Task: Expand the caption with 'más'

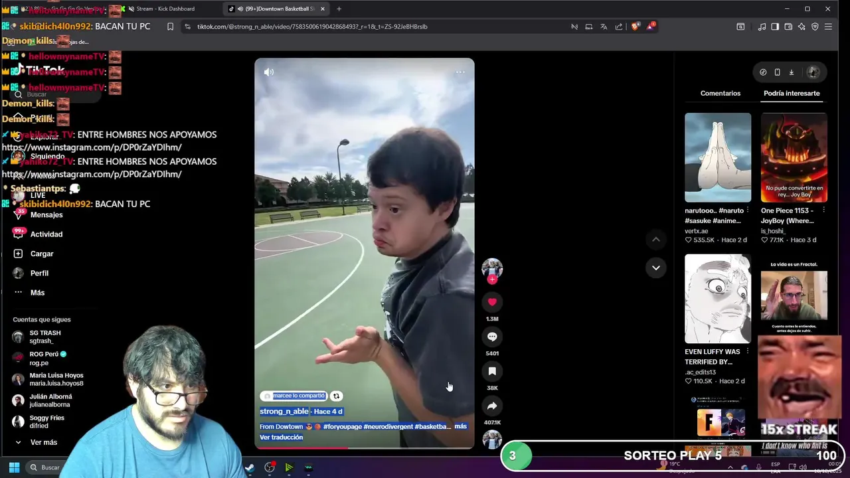Action: pos(460,426)
